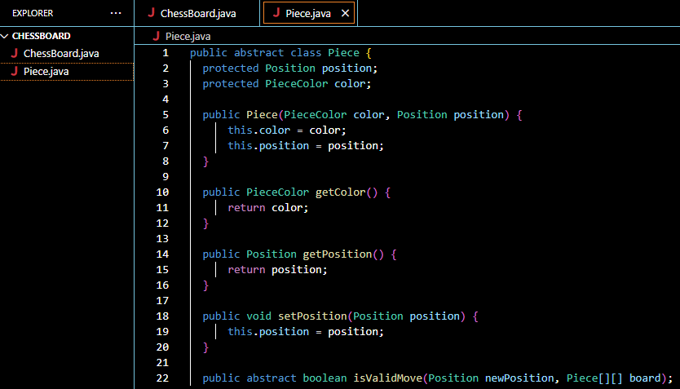The image size is (680, 389).
Task: Click Java file icon beside Piece.java in Explorer
Action: pos(14,71)
